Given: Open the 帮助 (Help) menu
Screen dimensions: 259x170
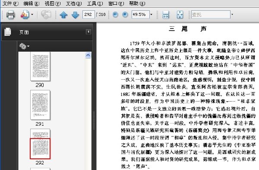Looking at the screenshot, I should pyautogui.click(x=137, y=3).
